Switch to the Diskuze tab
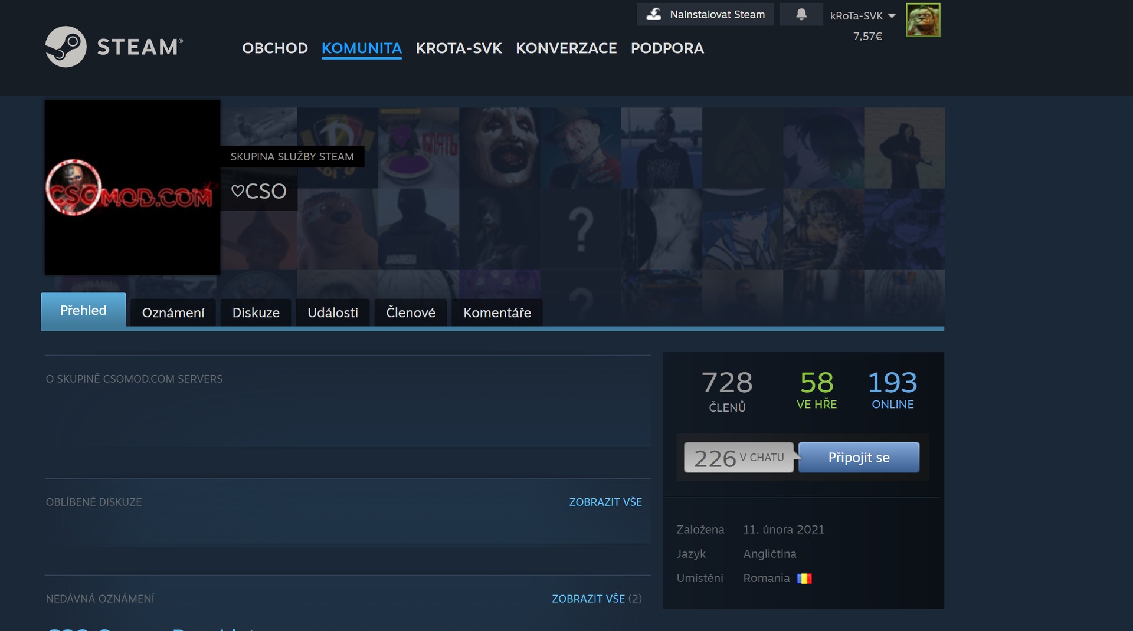 pos(256,313)
